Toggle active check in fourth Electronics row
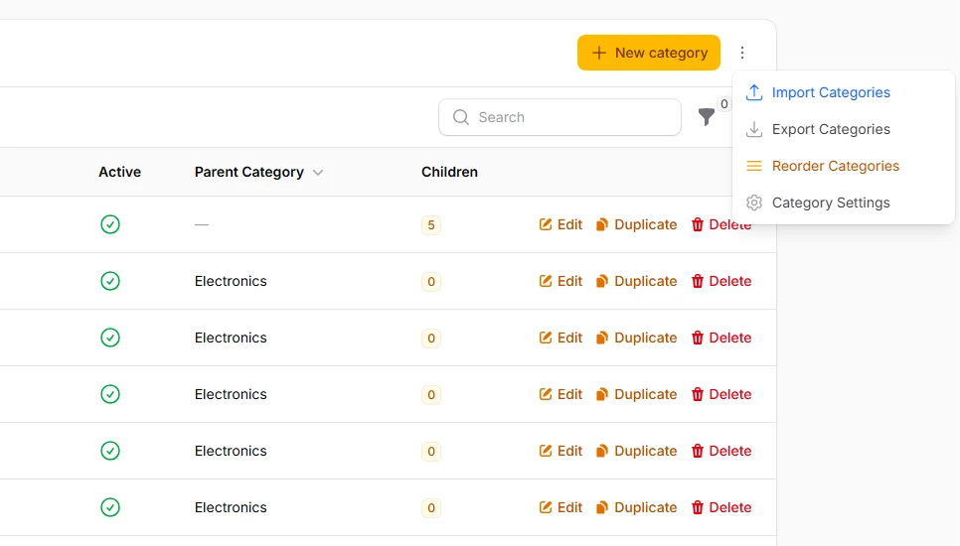This screenshot has height=546, width=960. click(x=110, y=451)
